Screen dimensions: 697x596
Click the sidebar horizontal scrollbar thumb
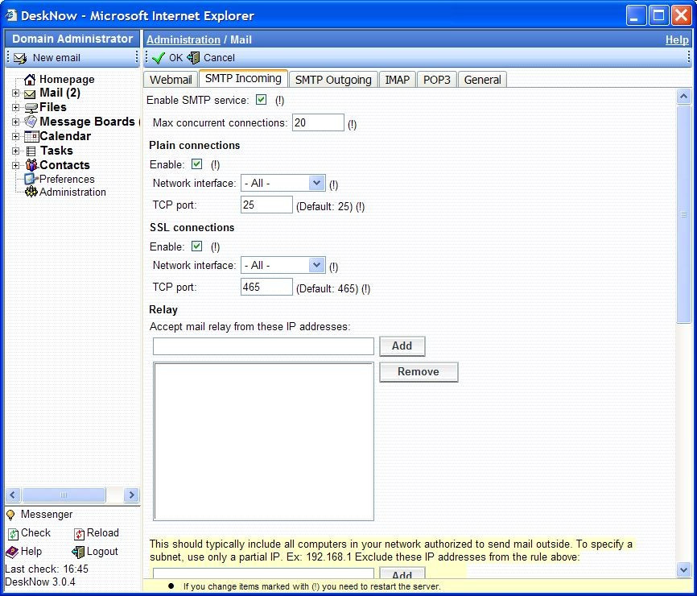click(x=64, y=495)
